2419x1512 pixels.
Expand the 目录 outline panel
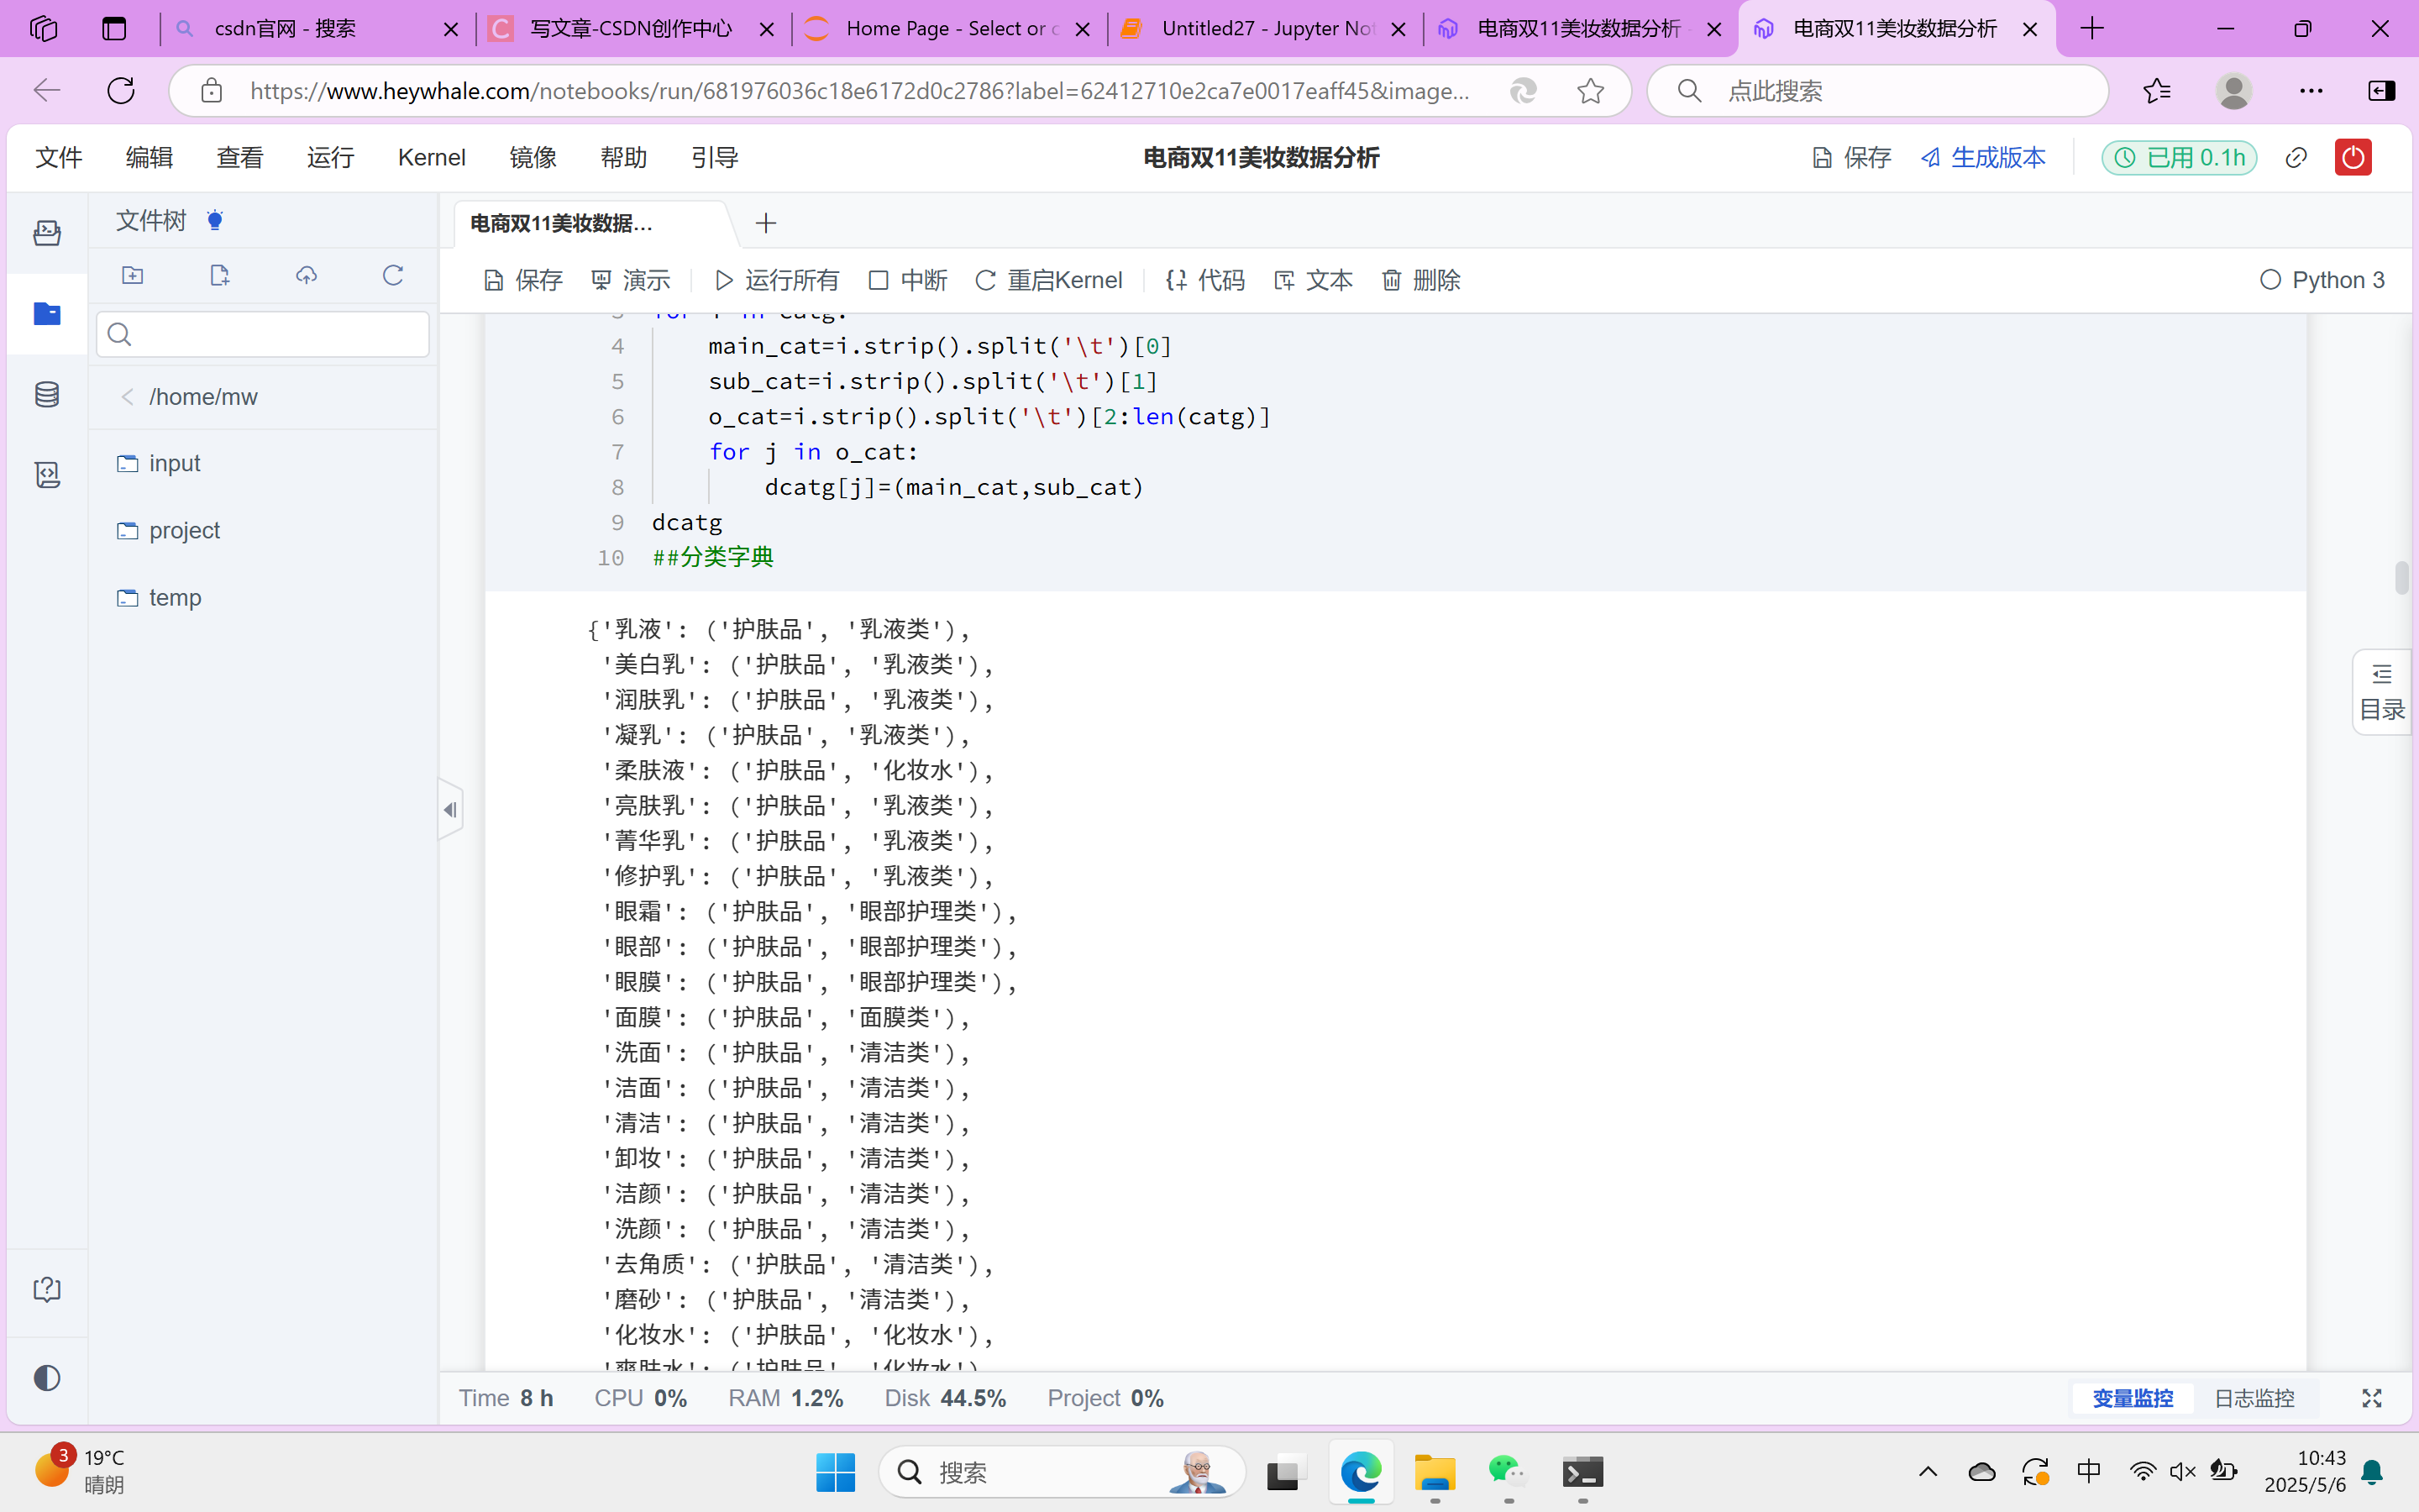click(x=2382, y=693)
